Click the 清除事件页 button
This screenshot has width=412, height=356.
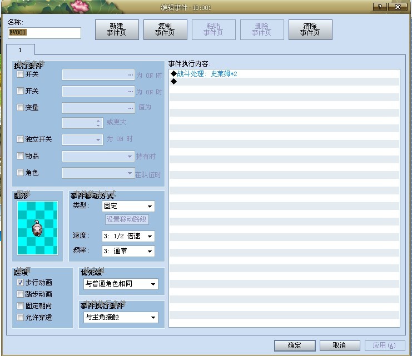(x=310, y=29)
